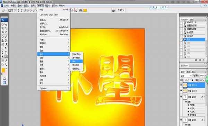Select the Blur tool
The height and width of the screenshot is (126, 208).
[x=2, y=48]
